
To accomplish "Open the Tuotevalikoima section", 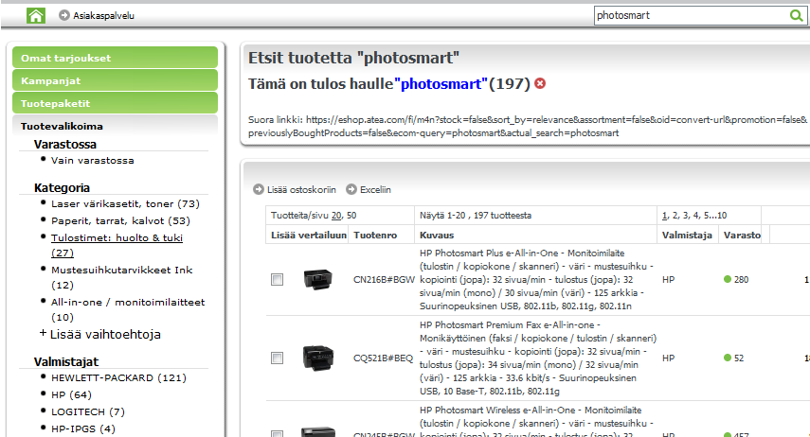I will point(62,127).
